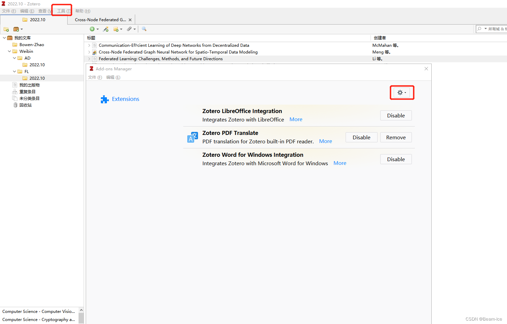
Task: Select Computer Science - Computer Visio... tag
Action: click(39, 312)
